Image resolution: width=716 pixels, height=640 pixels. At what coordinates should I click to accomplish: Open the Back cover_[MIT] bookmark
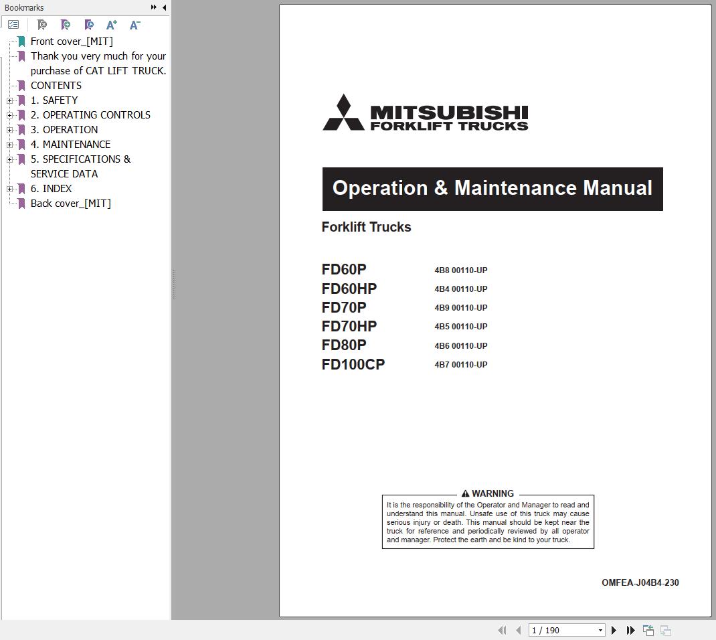coord(71,204)
